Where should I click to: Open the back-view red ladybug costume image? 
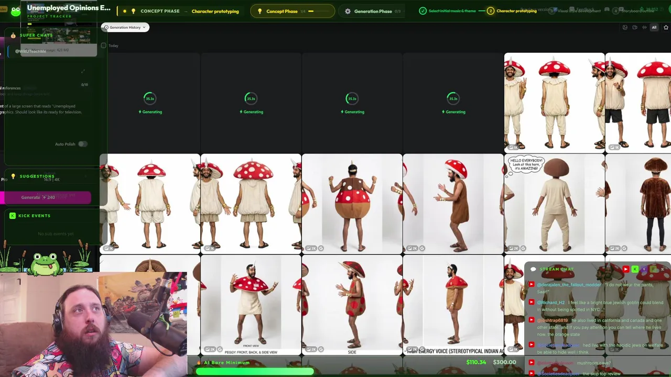pyautogui.click(x=352, y=204)
